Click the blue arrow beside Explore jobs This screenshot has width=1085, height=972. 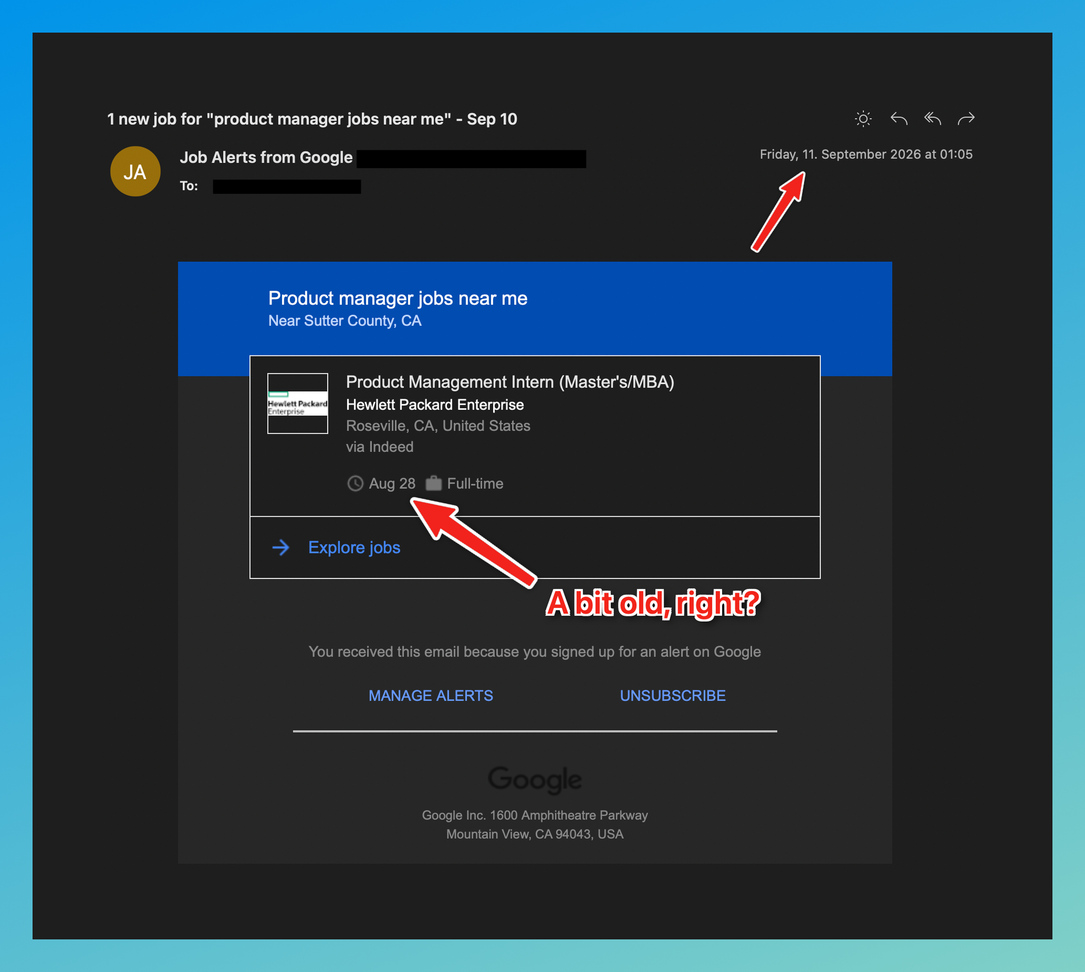click(280, 547)
